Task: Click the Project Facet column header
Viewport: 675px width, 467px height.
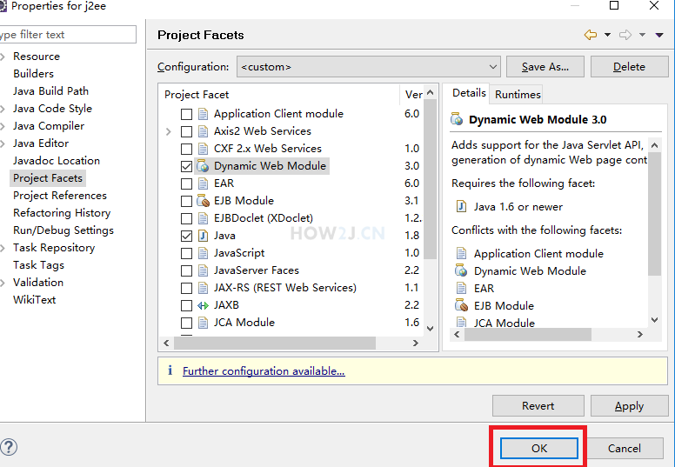Action: tap(197, 94)
